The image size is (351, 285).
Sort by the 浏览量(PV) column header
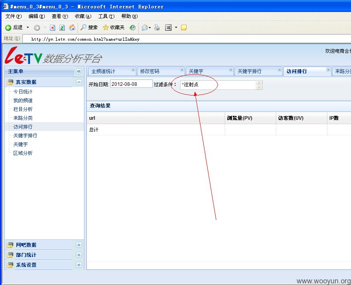[251, 118]
